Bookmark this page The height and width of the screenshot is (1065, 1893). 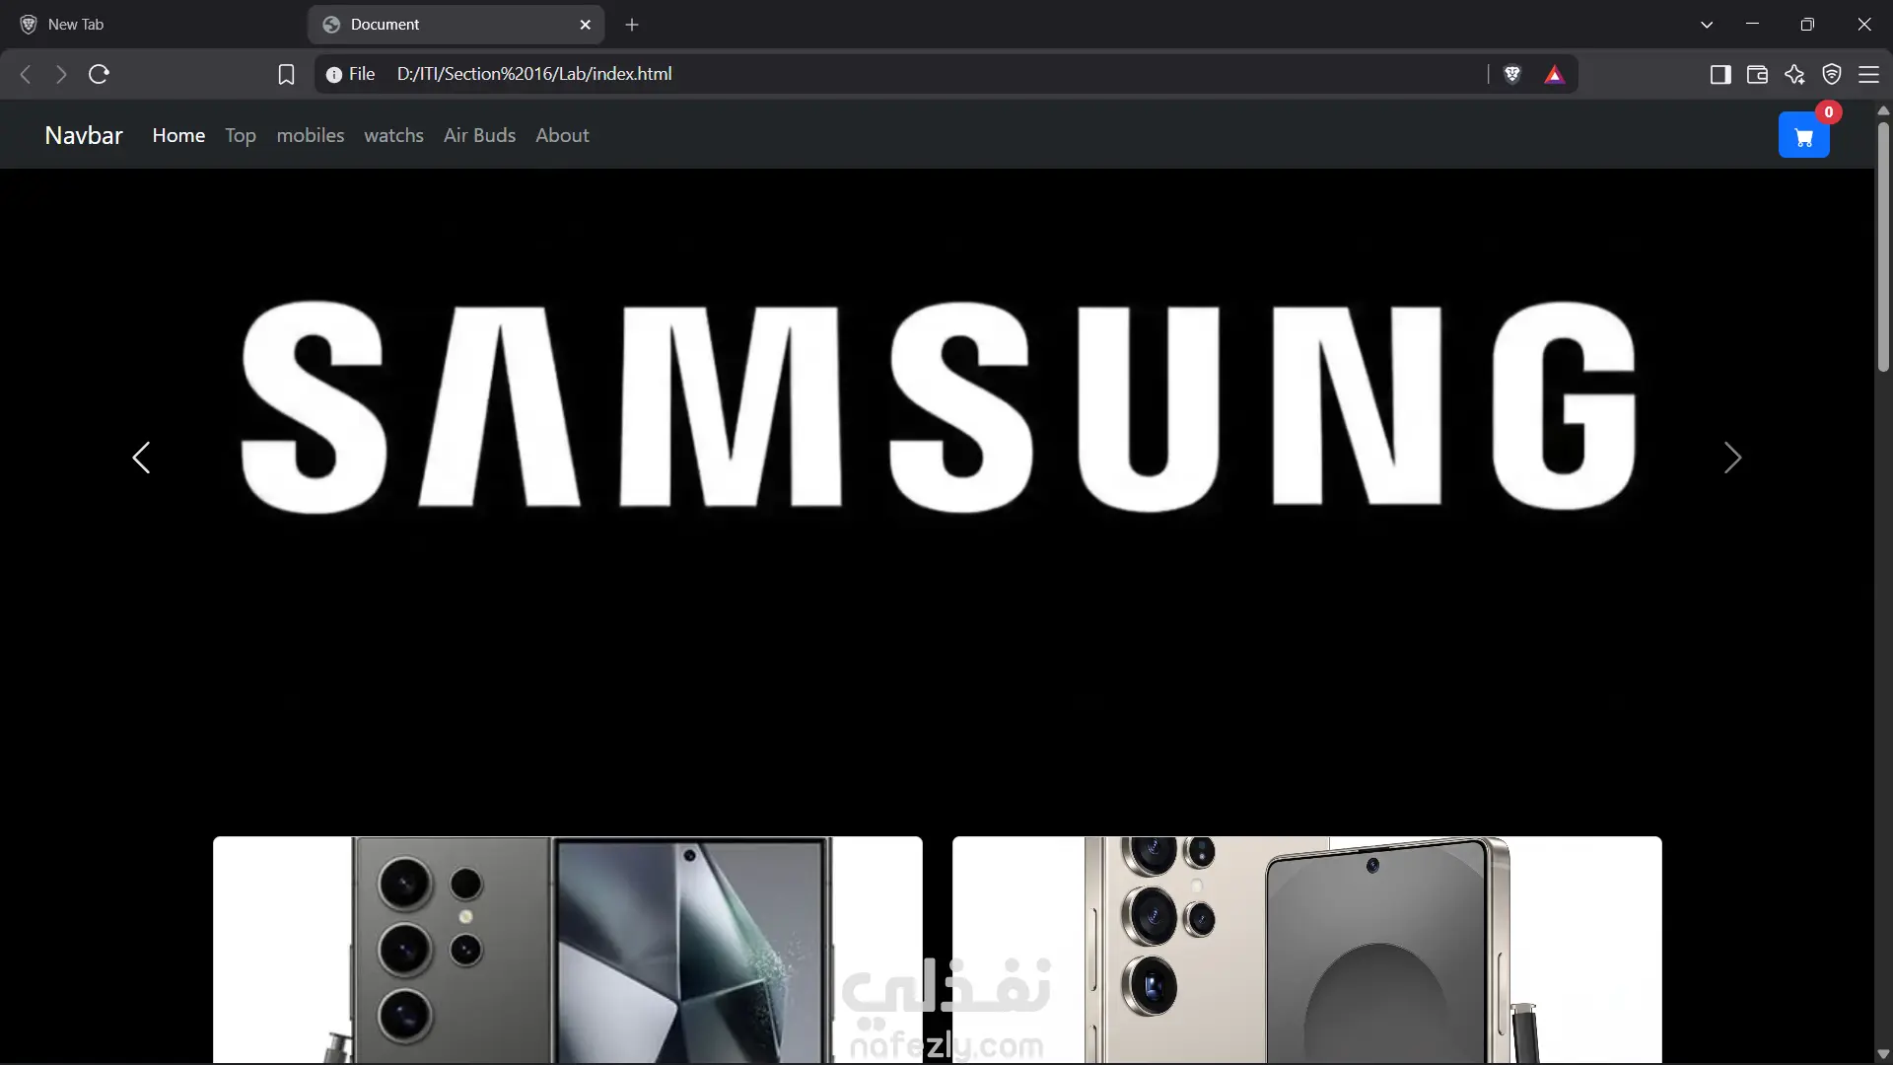click(x=286, y=74)
